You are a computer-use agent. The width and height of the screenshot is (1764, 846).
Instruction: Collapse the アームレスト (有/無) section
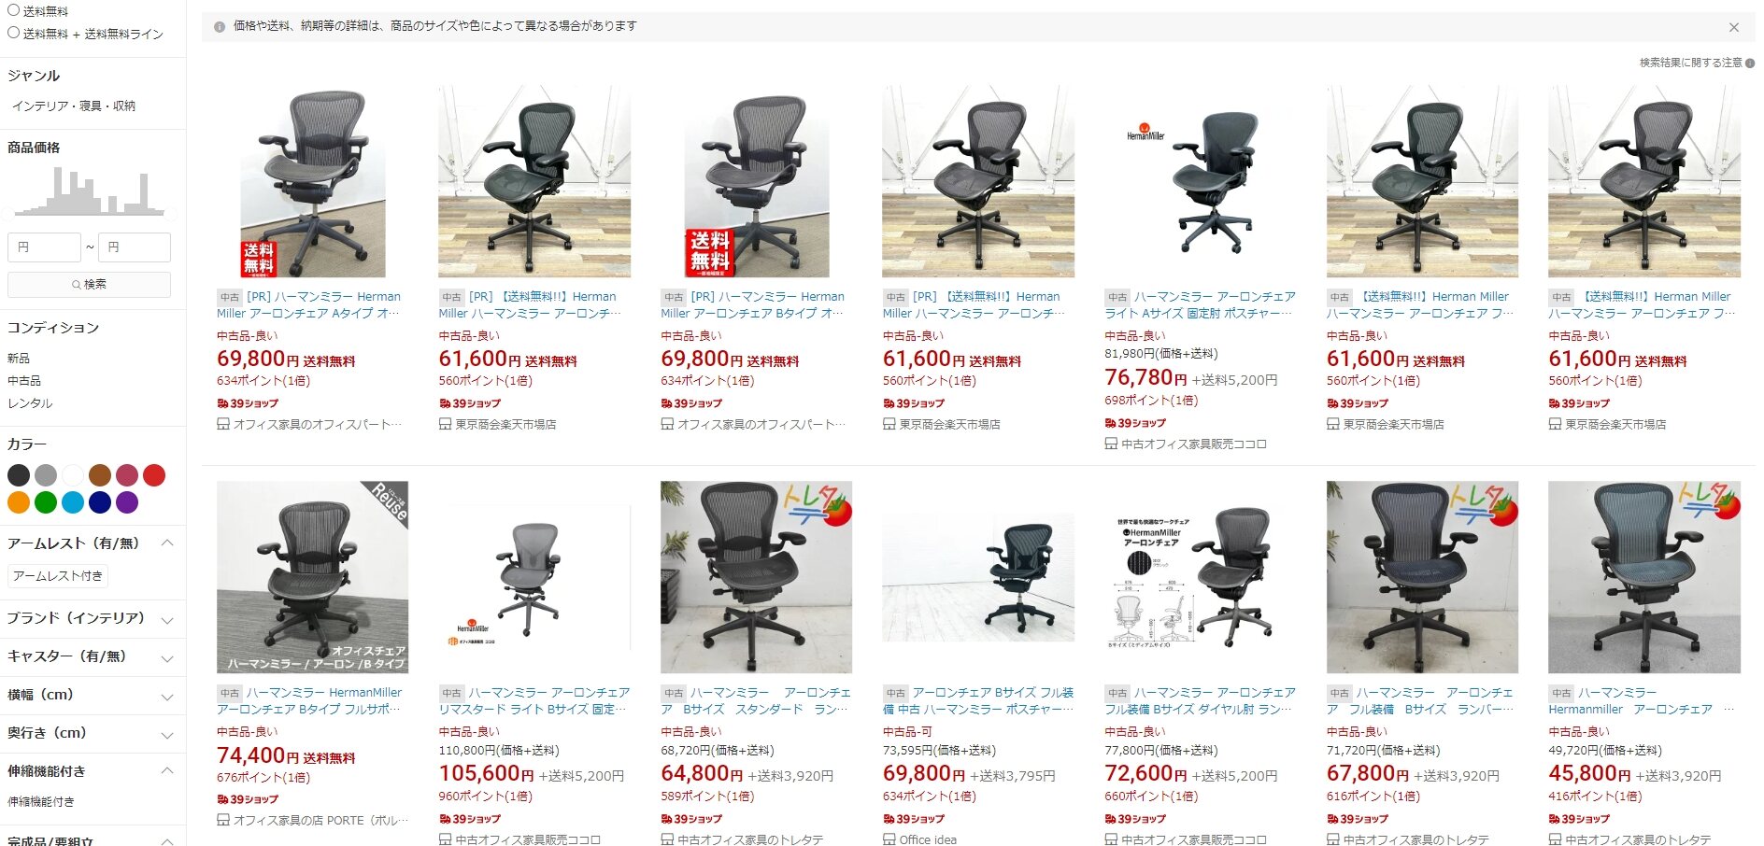tap(167, 543)
